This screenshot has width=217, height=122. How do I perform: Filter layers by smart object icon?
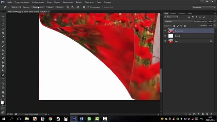coord(204,17)
